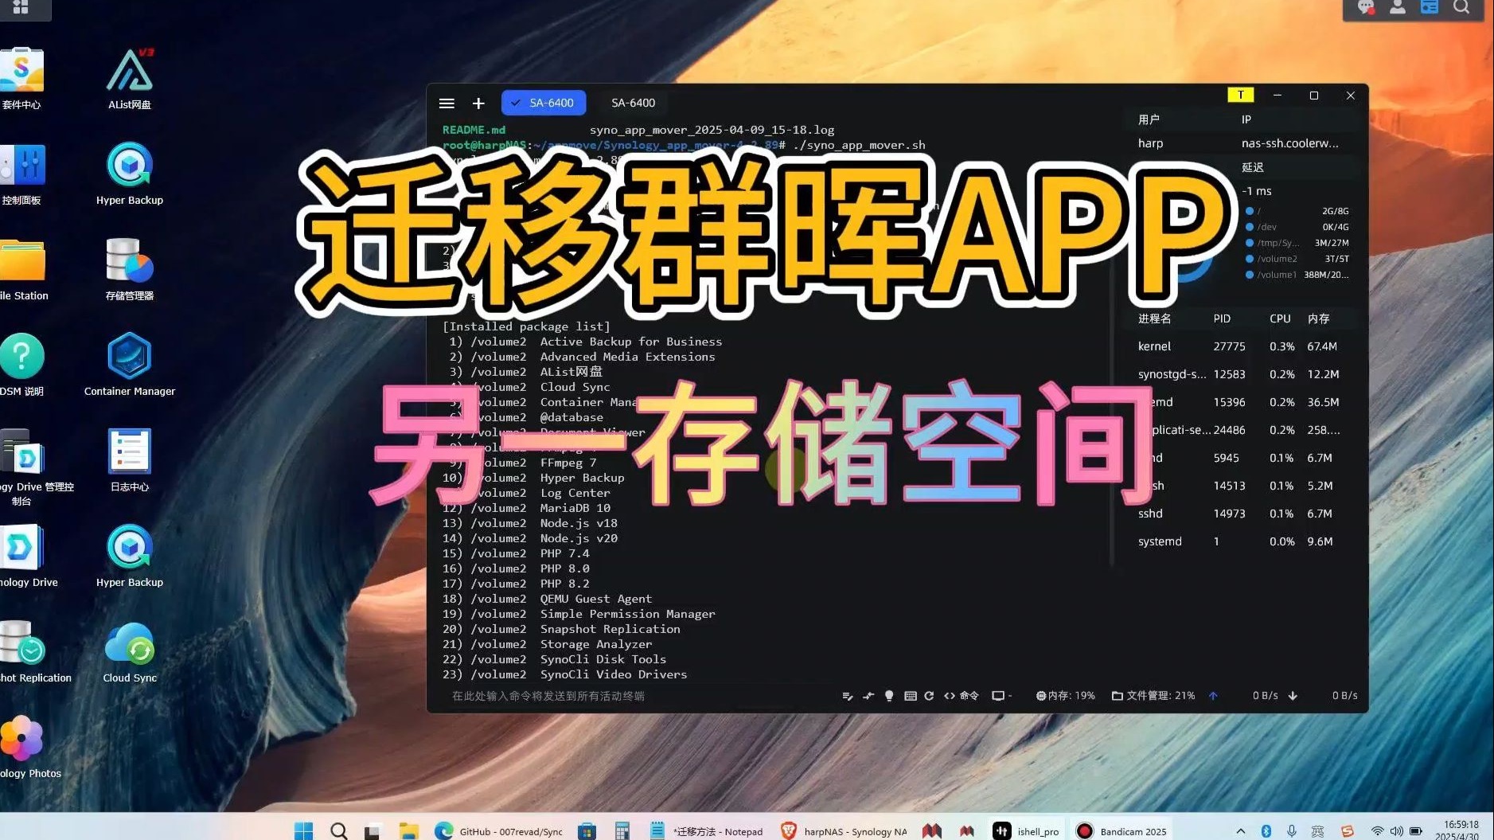
Task: Open the 命令 command button
Action: [962, 696]
